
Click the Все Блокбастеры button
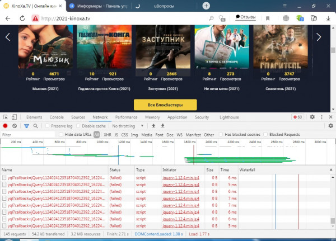pos(165,105)
